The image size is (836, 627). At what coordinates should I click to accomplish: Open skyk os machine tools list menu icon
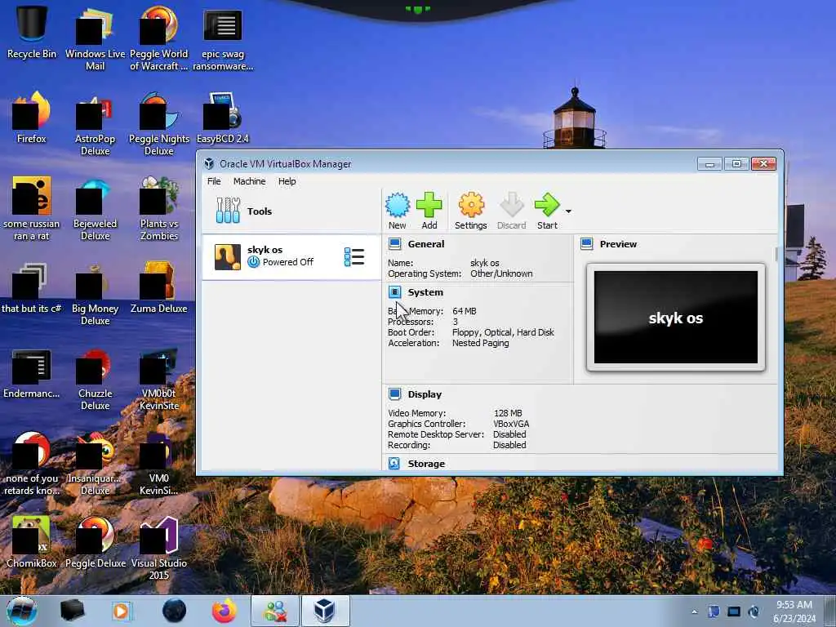point(354,257)
